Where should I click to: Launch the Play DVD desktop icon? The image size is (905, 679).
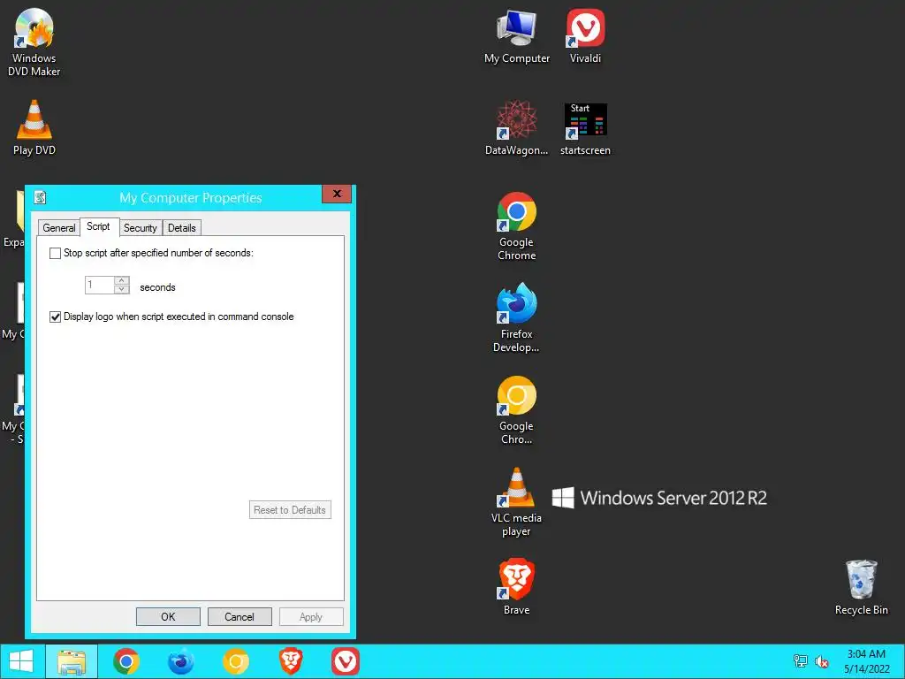point(34,127)
